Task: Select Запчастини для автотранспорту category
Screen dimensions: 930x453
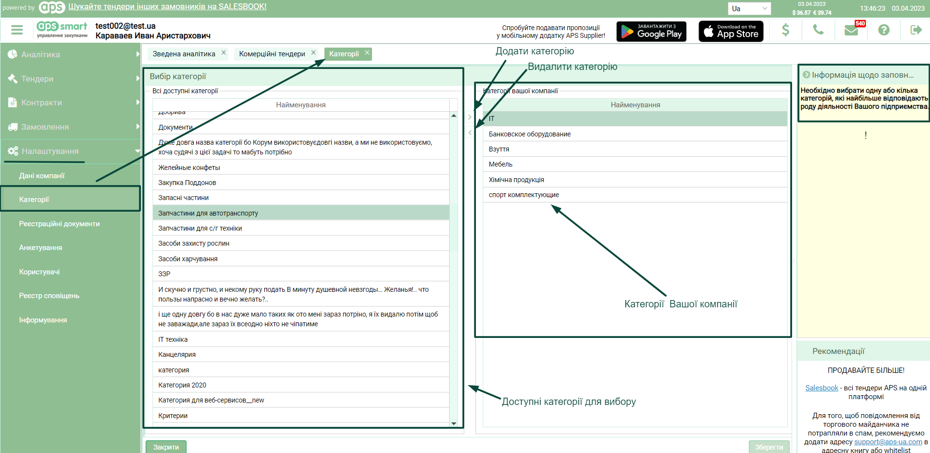Action: (x=301, y=213)
